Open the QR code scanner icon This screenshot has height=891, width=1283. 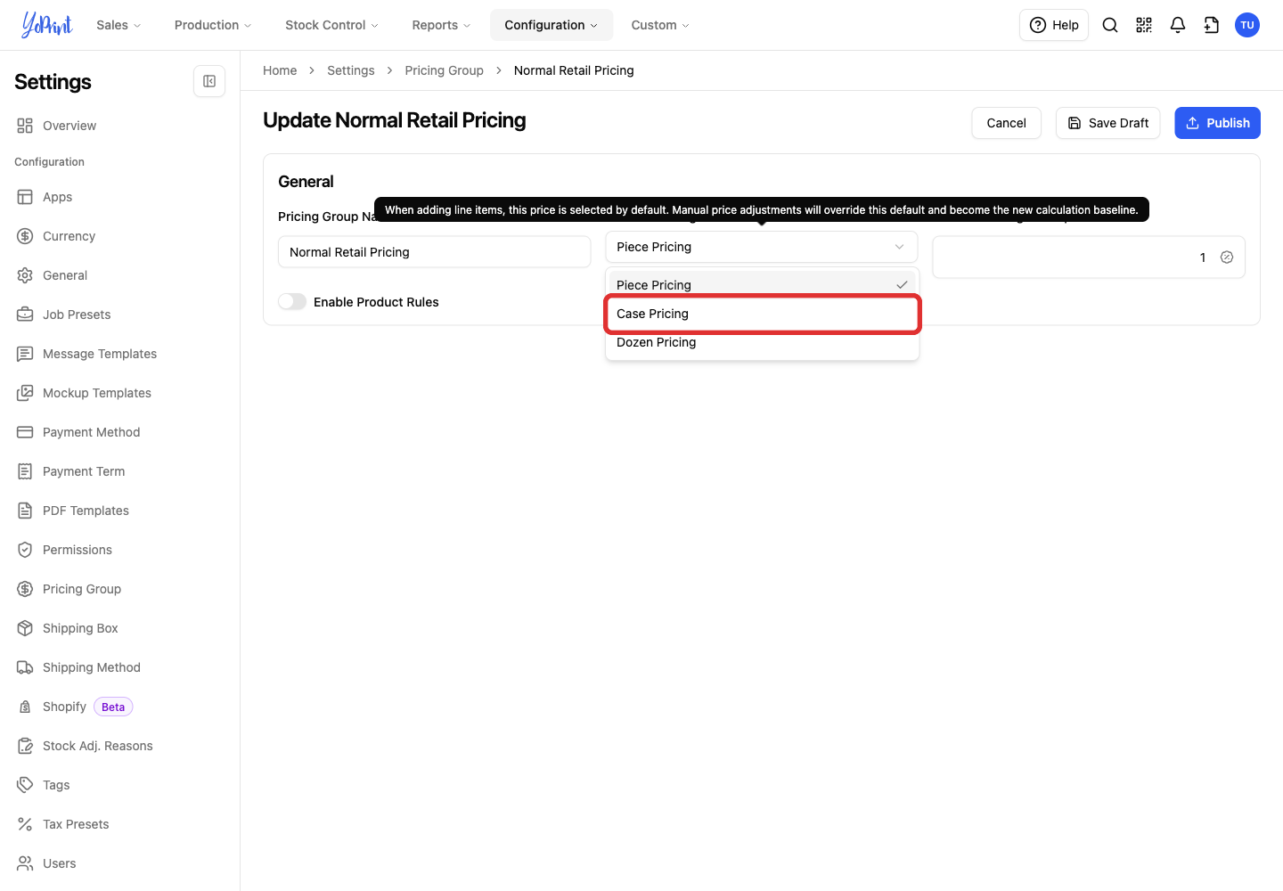(1144, 25)
